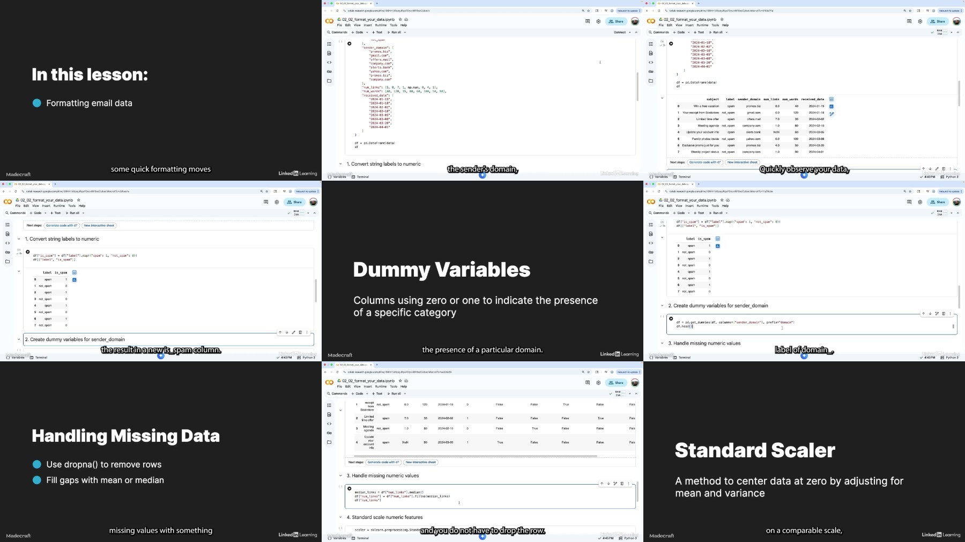Delete the median_links cell via its trash icon
965x542 pixels.
pos(622,484)
